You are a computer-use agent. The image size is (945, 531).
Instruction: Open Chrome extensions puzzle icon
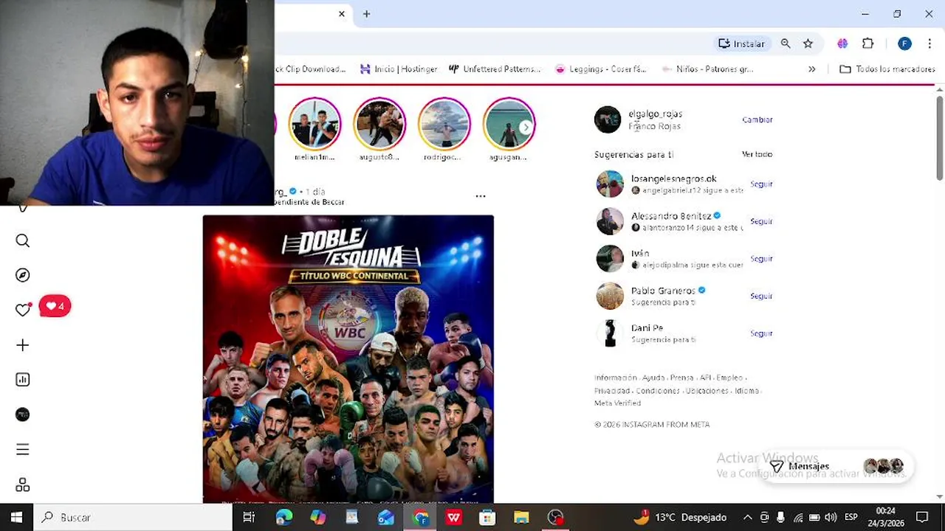(x=868, y=44)
